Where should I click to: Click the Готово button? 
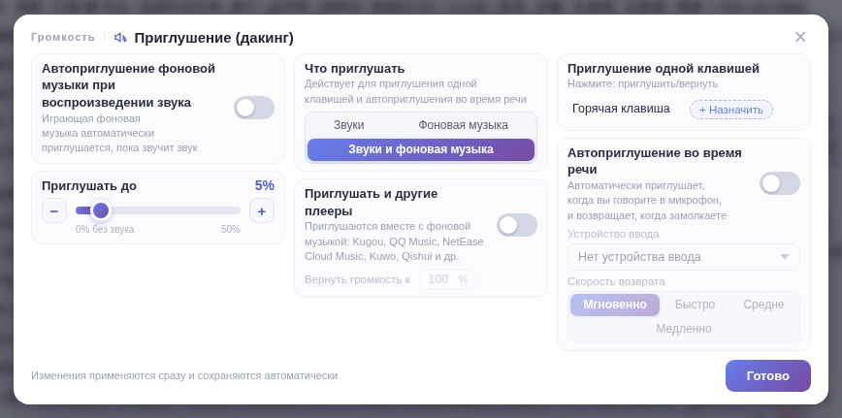point(768,376)
